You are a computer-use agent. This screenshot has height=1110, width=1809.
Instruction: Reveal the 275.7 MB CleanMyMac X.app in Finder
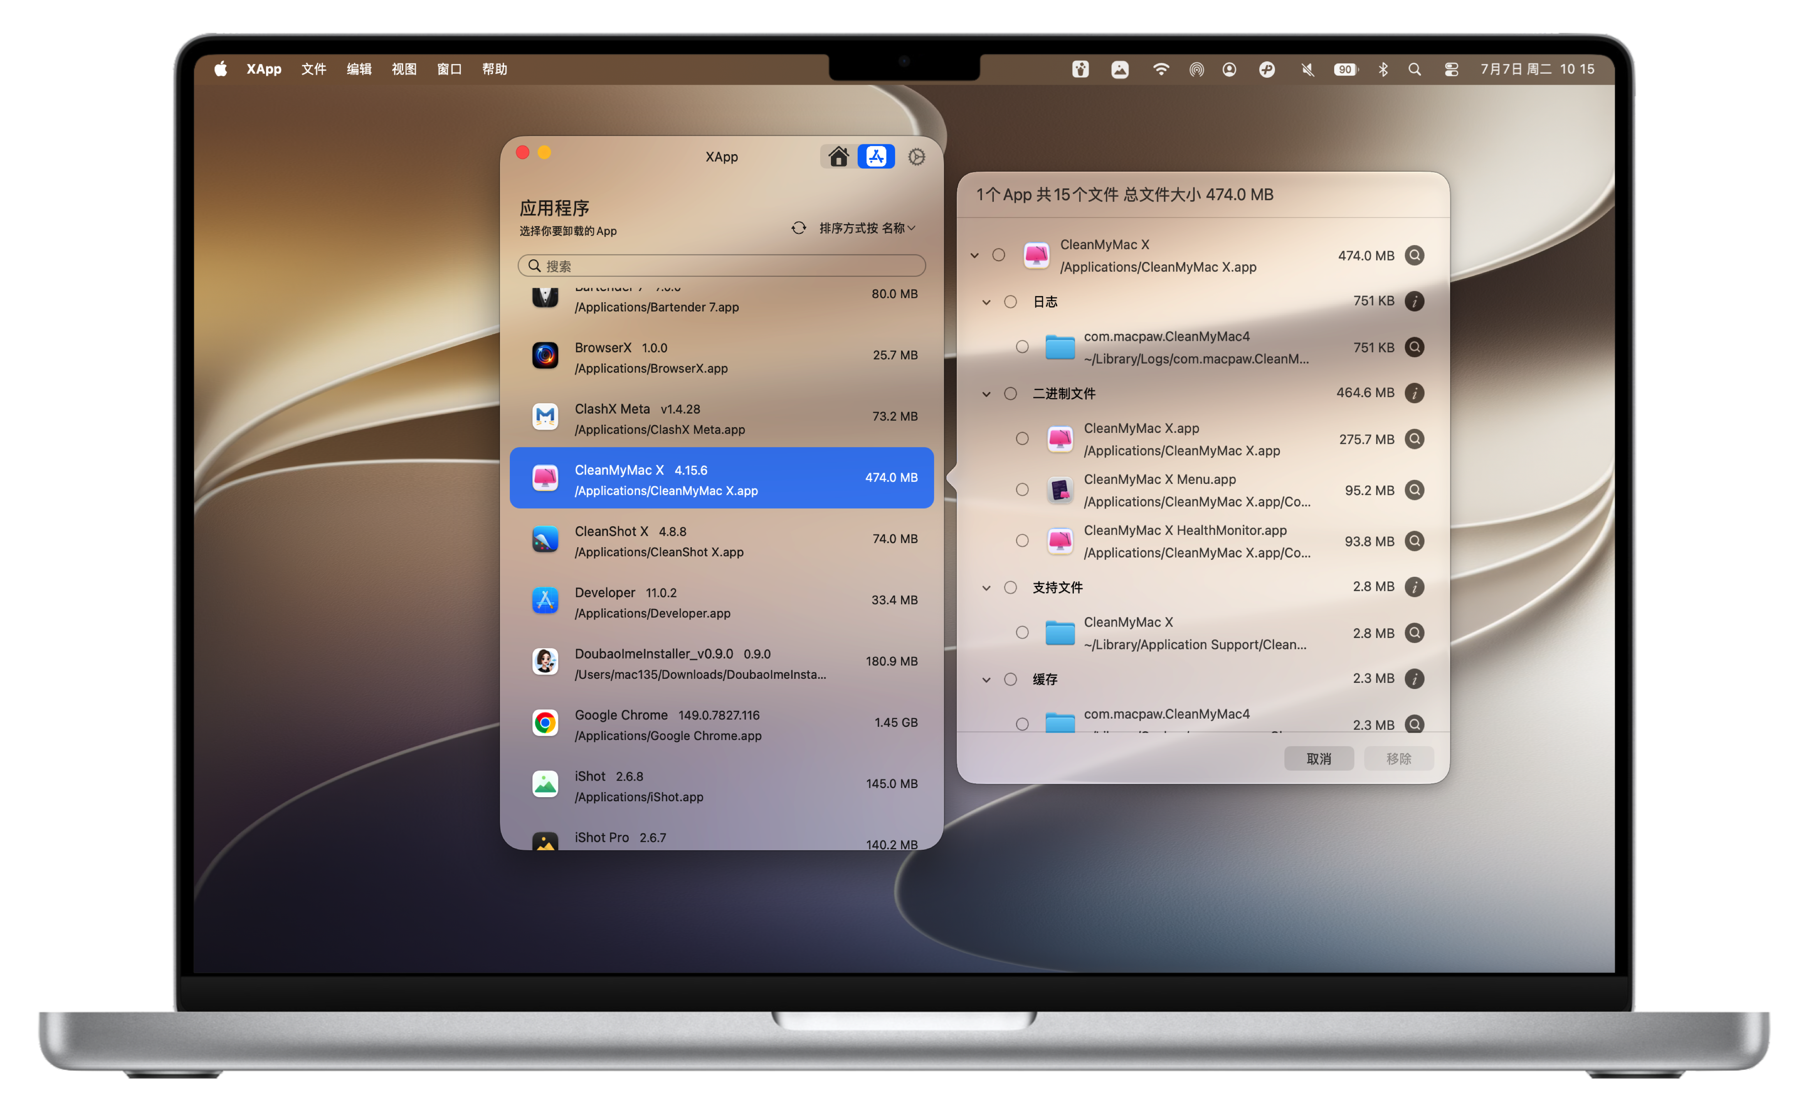pyautogui.click(x=1414, y=439)
